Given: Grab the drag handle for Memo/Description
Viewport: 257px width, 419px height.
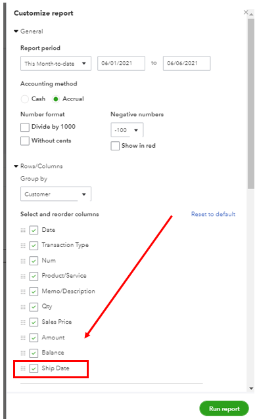Looking at the screenshot, I should (23, 292).
